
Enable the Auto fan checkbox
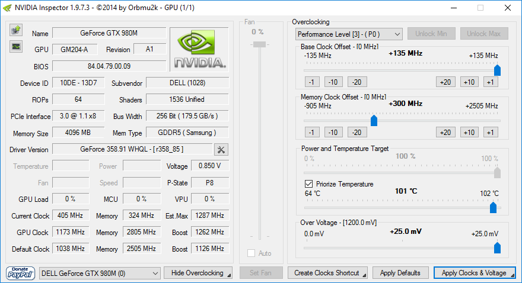click(252, 253)
